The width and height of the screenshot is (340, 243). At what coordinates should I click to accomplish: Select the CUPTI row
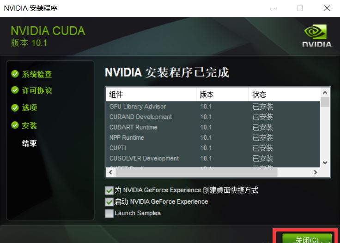click(213, 148)
